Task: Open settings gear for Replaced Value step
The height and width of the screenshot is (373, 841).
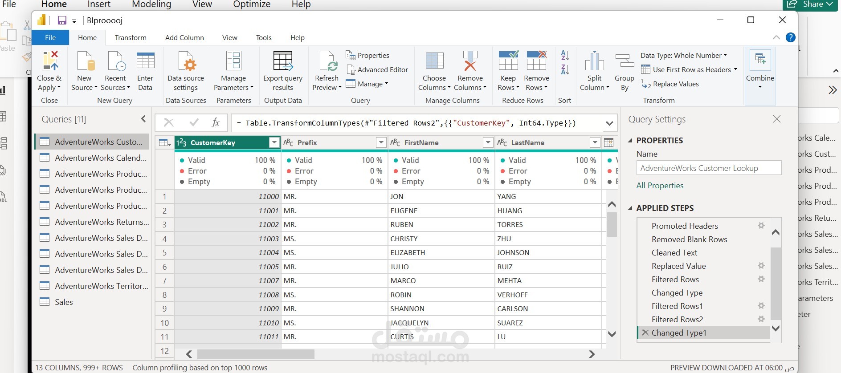Action: click(x=761, y=266)
